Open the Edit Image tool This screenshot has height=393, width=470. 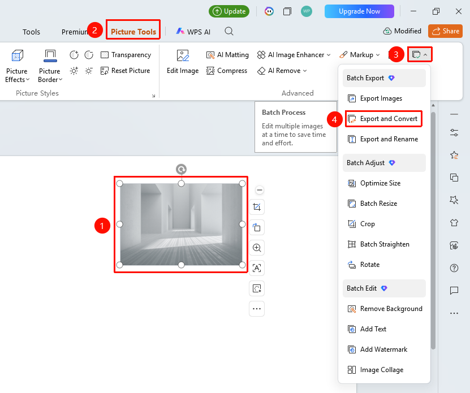[183, 62]
